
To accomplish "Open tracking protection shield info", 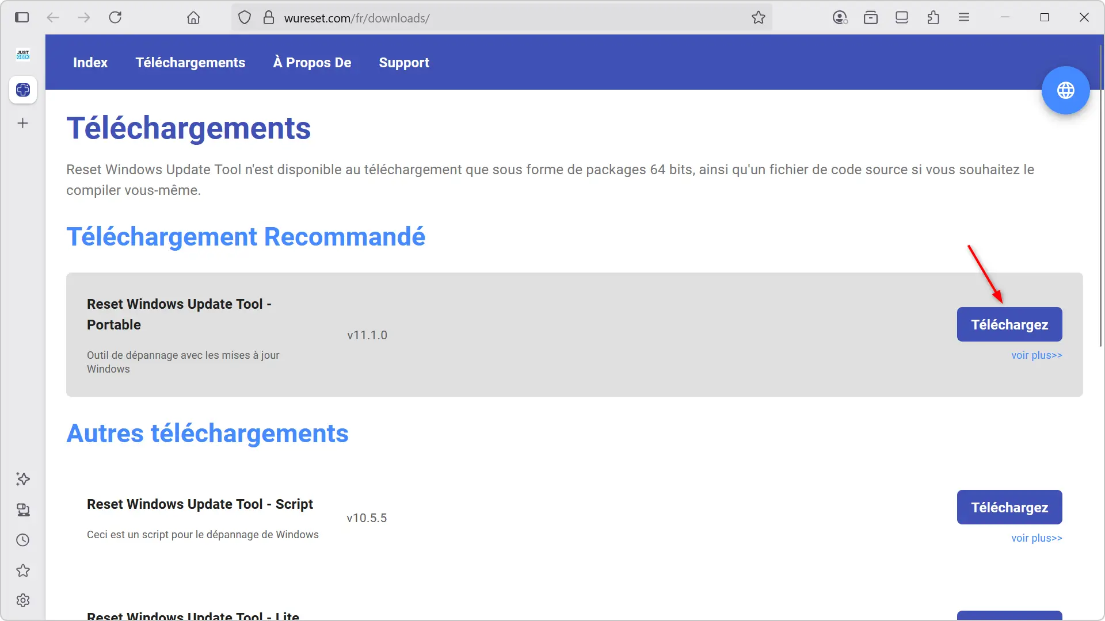I will pyautogui.click(x=245, y=18).
